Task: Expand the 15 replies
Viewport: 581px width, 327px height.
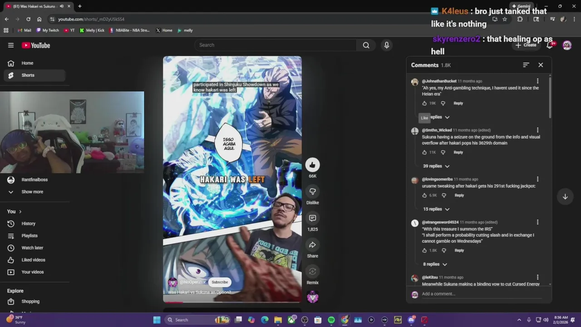Action: point(436,209)
